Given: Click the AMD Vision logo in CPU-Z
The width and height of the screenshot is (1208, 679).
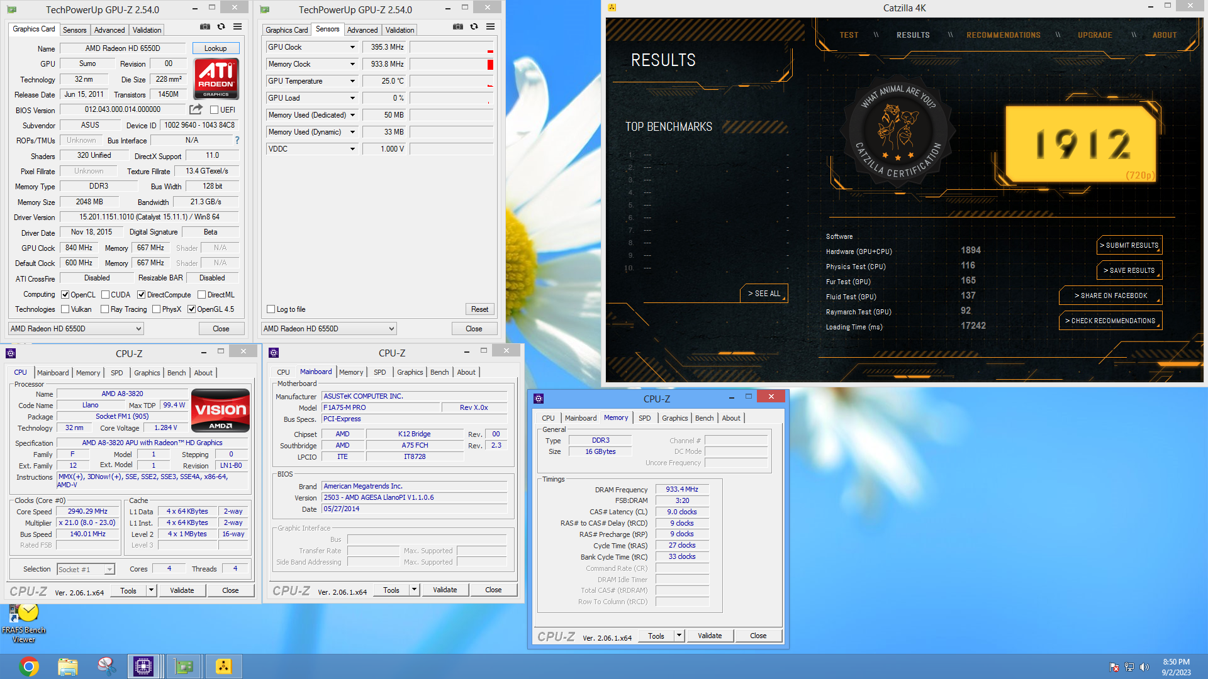Looking at the screenshot, I should coord(220,411).
